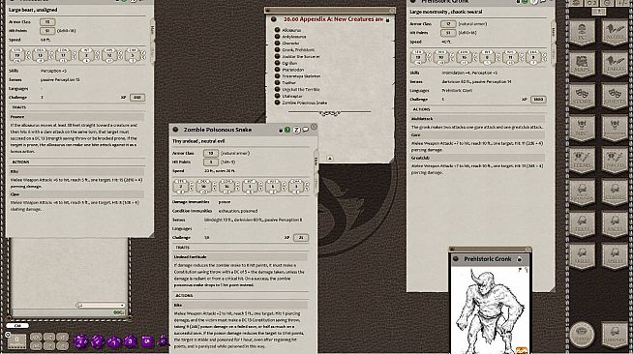Screen dimensions: 633x354
Task: Pick the purple d20 die
Action: [80, 341]
